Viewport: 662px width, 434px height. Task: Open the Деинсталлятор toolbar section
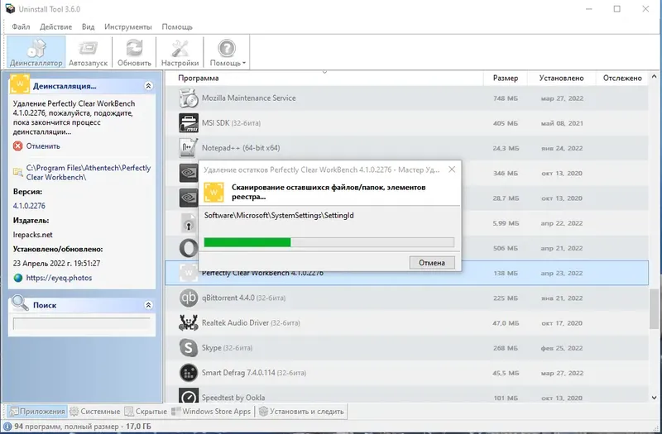pos(36,52)
